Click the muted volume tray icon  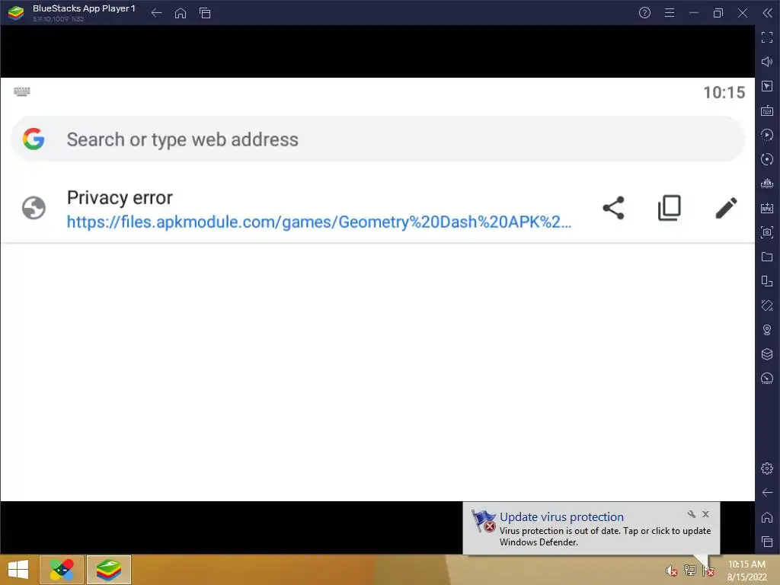(671, 571)
